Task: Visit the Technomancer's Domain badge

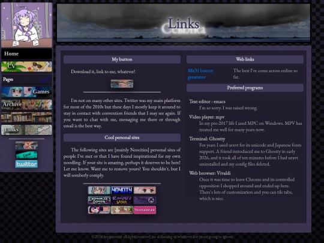Action: pyautogui.click(x=99, y=200)
